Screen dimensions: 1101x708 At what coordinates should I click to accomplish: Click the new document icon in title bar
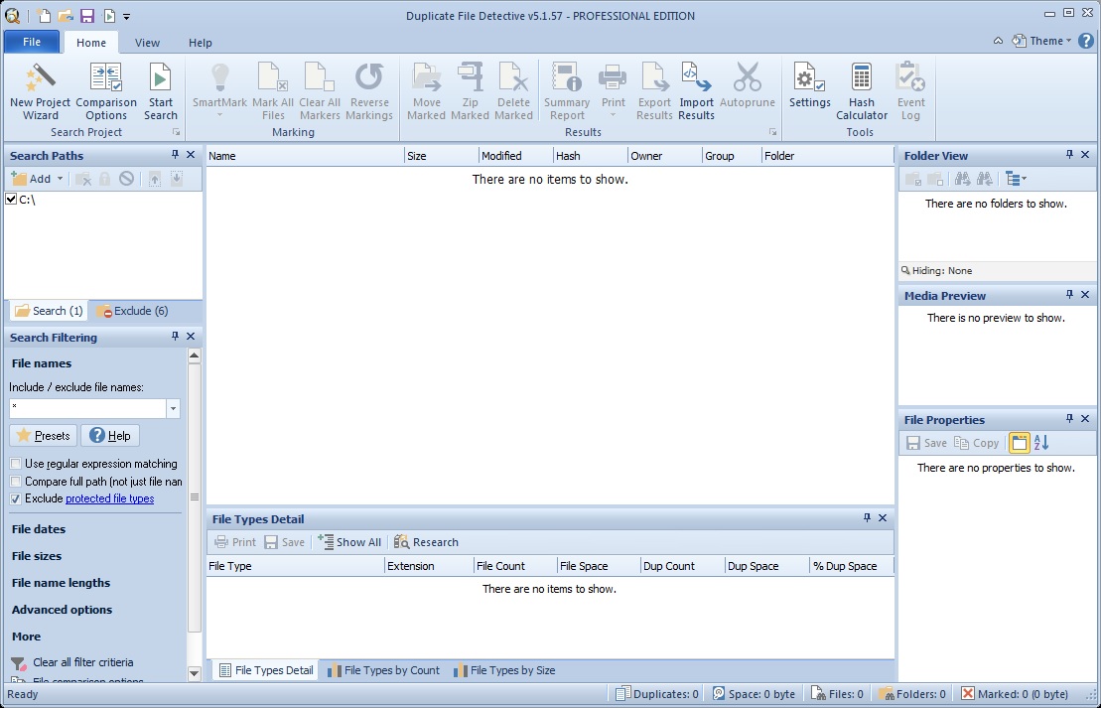(44, 16)
